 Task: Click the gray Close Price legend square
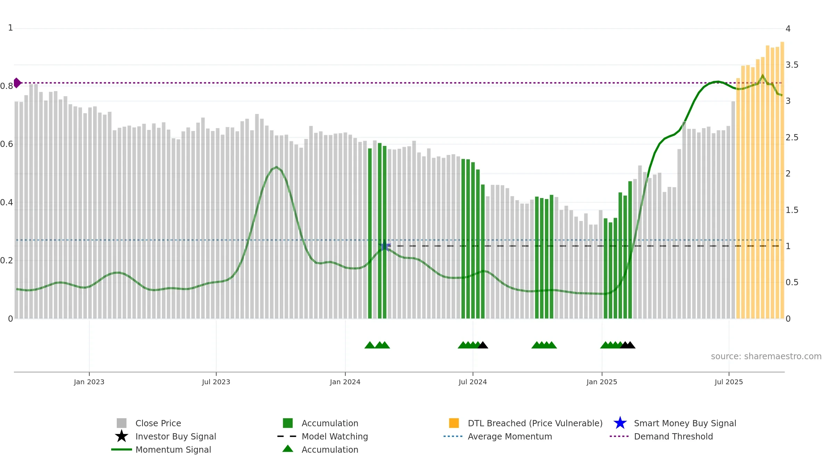point(122,423)
